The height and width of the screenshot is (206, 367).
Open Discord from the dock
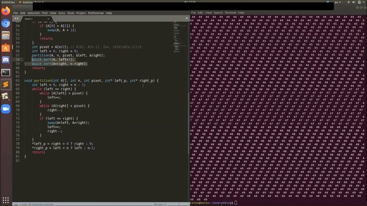[x=6, y=60]
